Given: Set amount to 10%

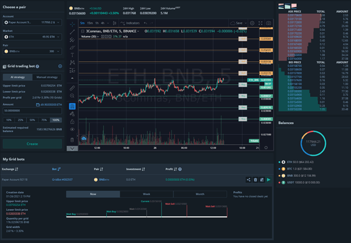Looking at the screenshot, I should coord(9,120).
